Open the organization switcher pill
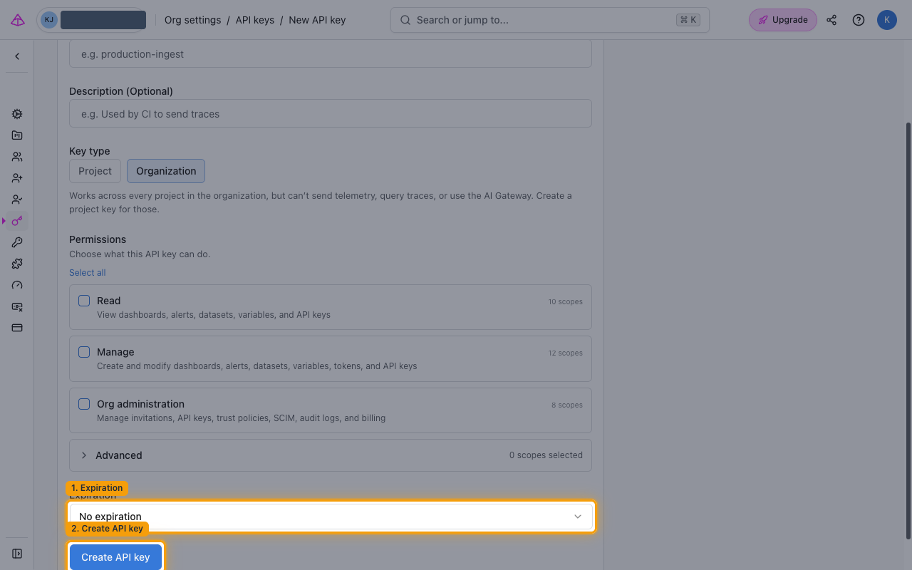 pyautogui.click(x=93, y=20)
